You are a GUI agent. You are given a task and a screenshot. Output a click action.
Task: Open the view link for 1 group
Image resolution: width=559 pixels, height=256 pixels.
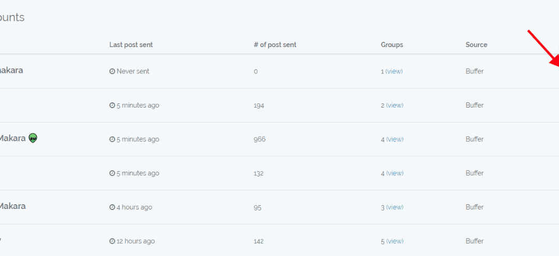point(394,71)
